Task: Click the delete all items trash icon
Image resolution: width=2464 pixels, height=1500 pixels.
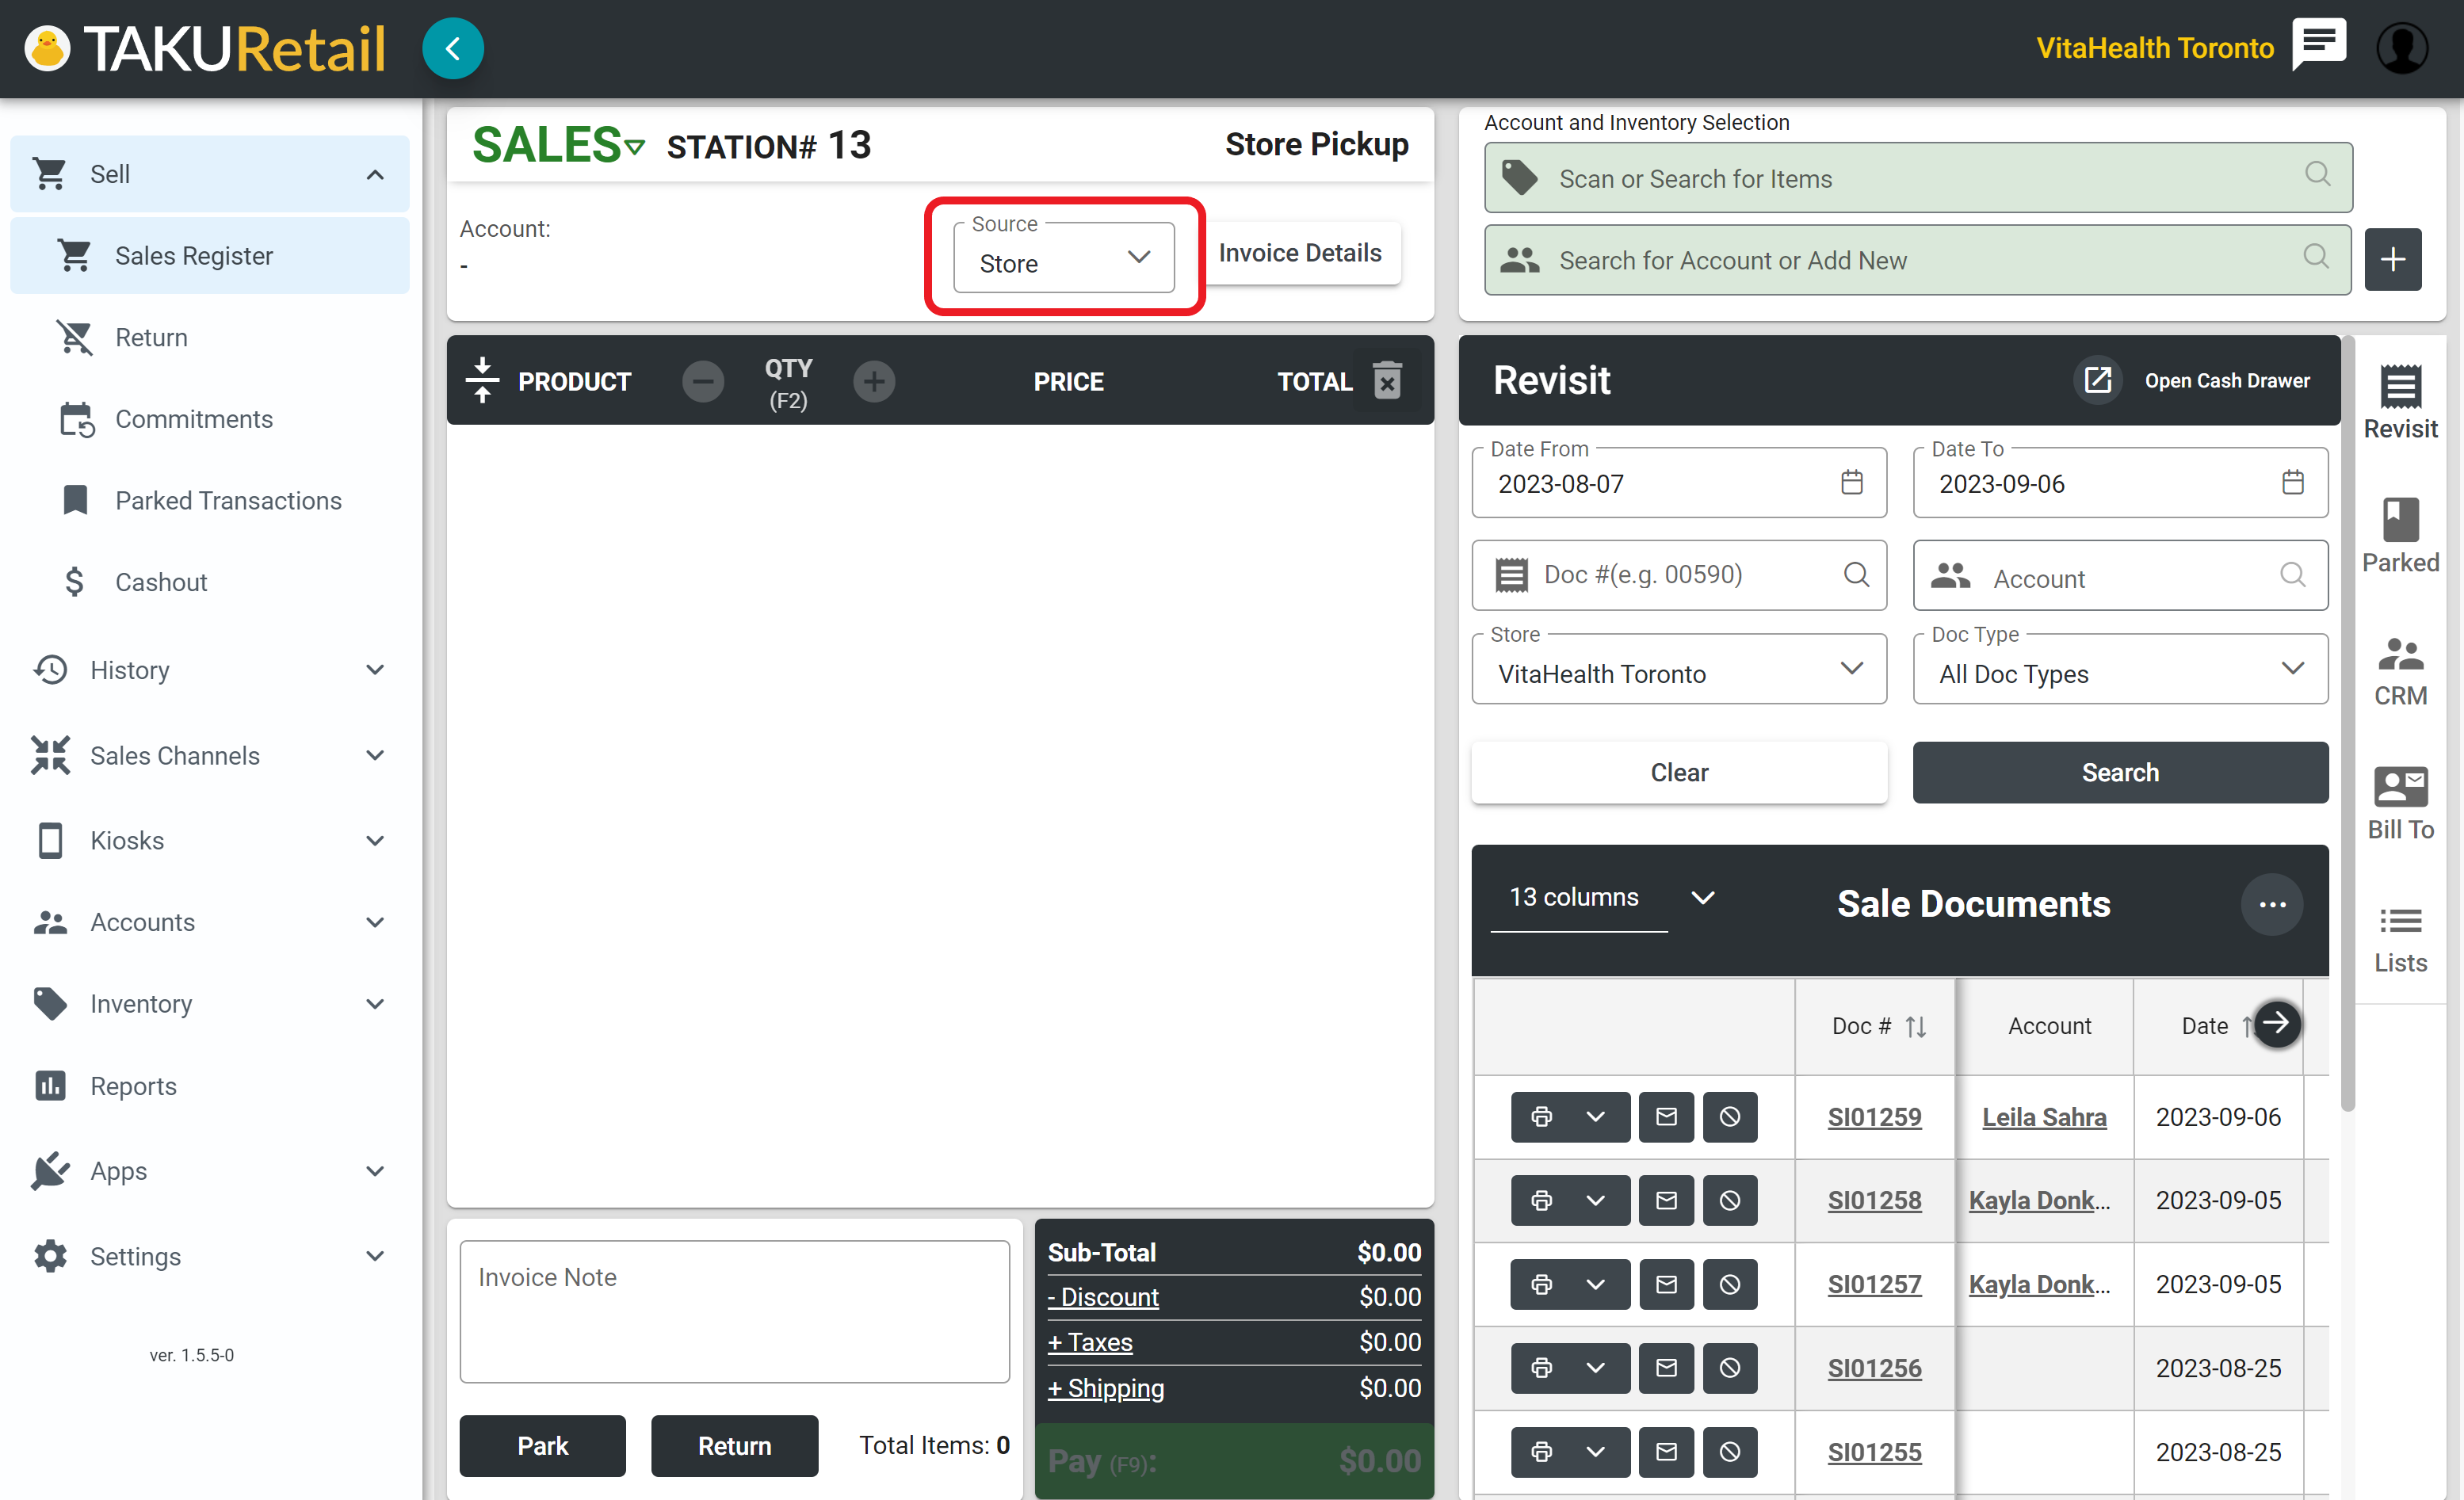Action: [1386, 381]
